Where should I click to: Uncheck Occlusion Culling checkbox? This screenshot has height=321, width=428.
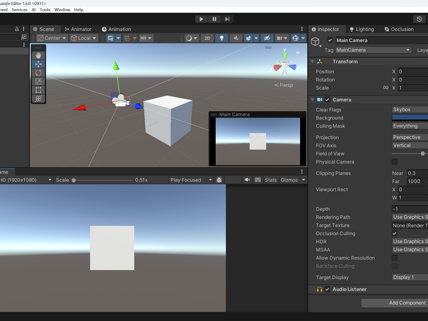[394, 233]
